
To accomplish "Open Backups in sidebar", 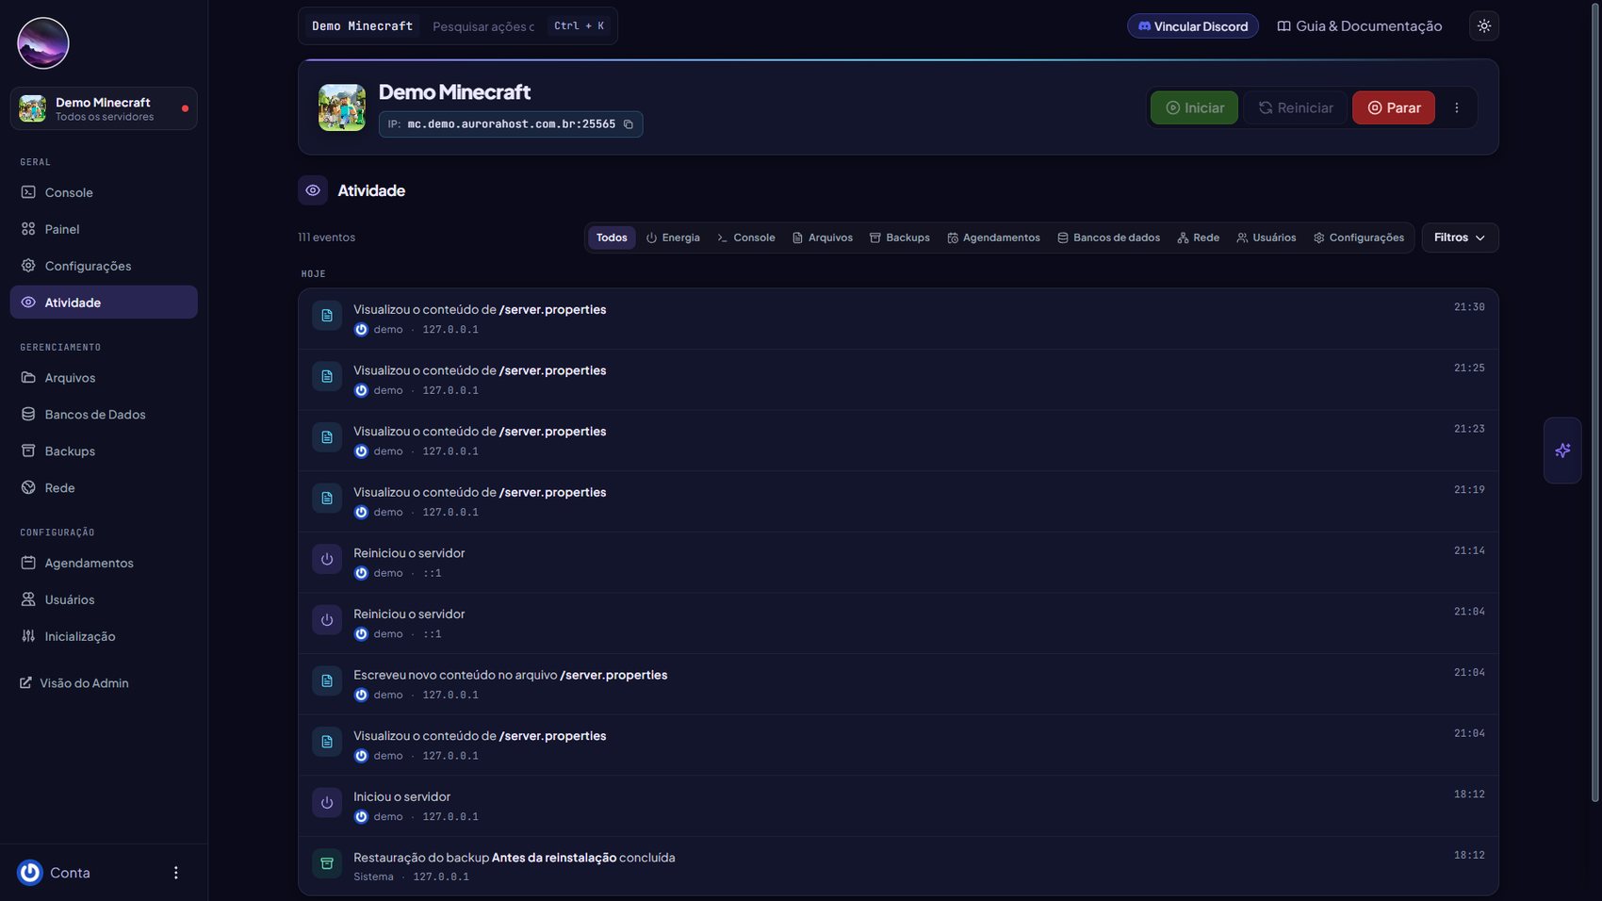I will pos(104,451).
